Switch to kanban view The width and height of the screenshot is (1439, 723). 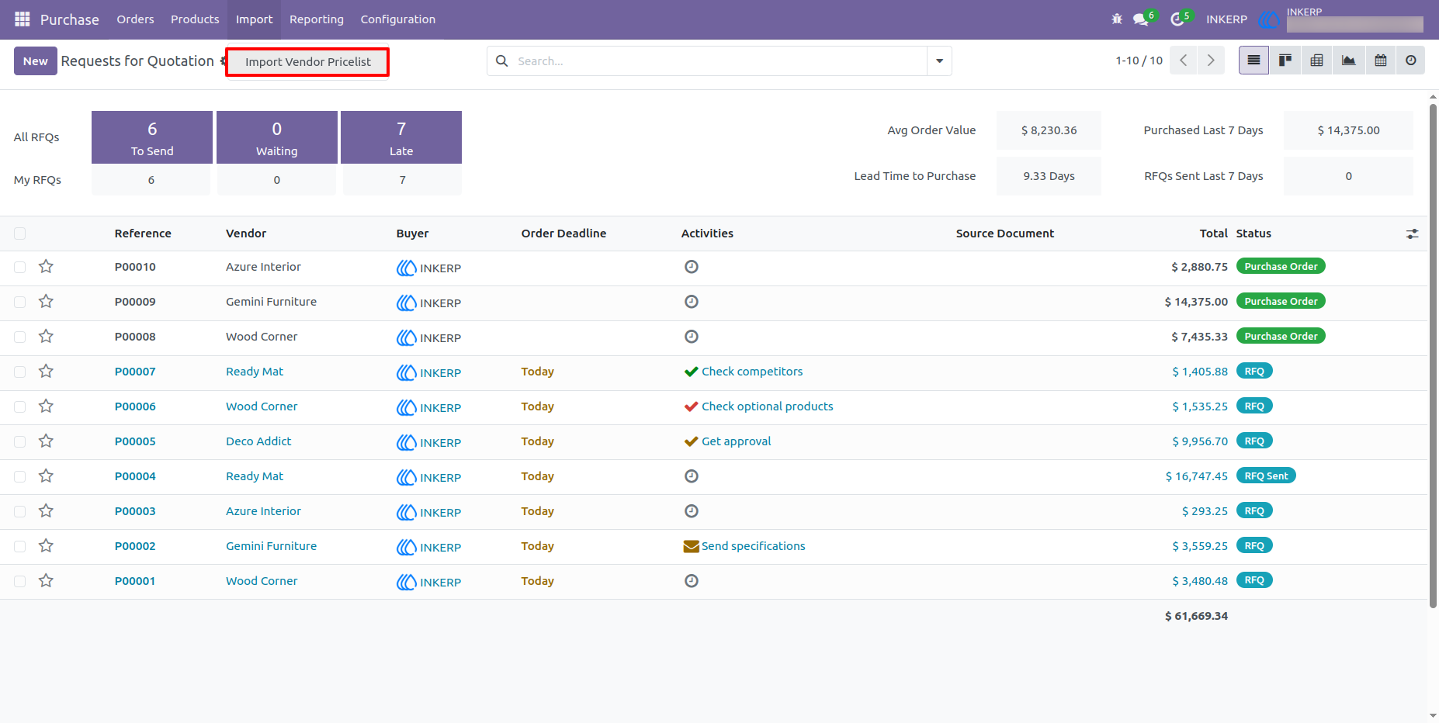tap(1285, 61)
